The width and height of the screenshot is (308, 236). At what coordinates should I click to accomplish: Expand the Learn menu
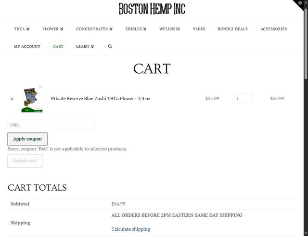click(x=85, y=46)
